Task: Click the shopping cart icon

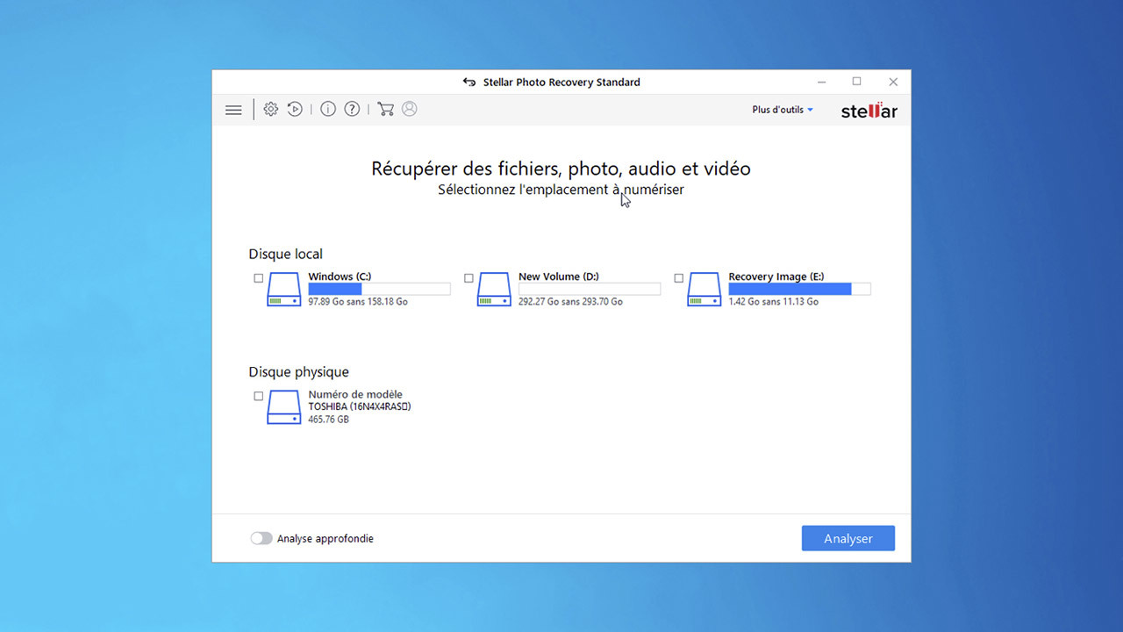Action: point(385,109)
